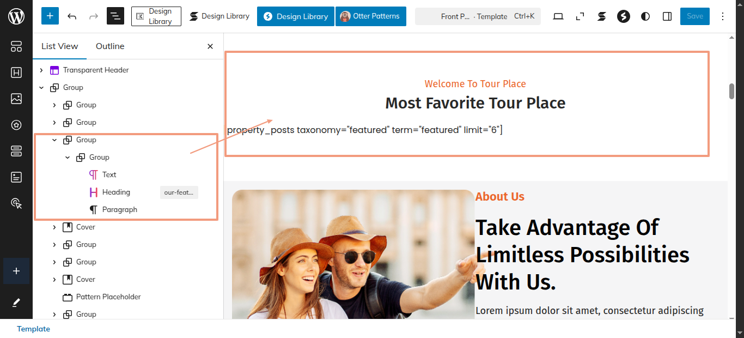Click the outlined two-line Design Library button
The width and height of the screenshot is (744, 338).
coord(156,16)
